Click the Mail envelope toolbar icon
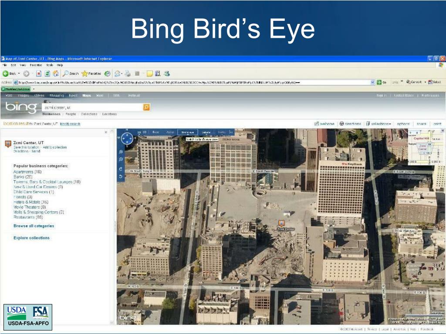The image size is (446, 334). point(117,73)
